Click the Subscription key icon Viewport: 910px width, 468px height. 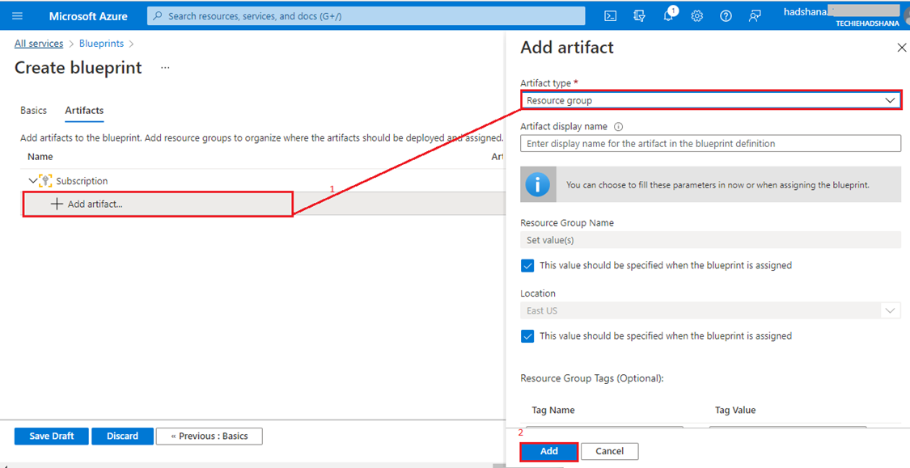(x=45, y=181)
